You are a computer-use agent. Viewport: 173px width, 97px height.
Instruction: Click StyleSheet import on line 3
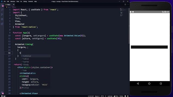tap(21, 15)
